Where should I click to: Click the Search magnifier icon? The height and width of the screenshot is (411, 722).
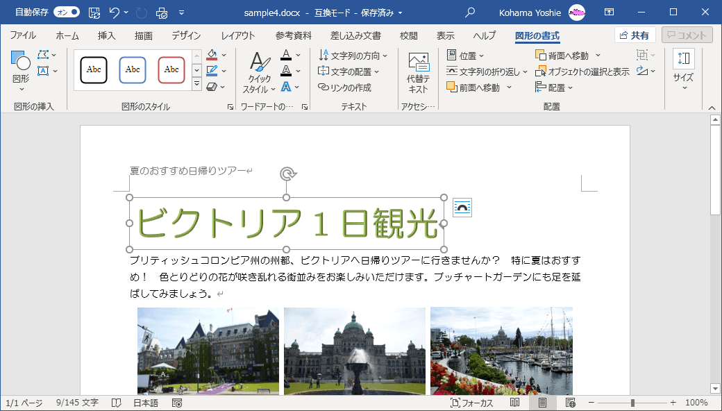(470, 12)
